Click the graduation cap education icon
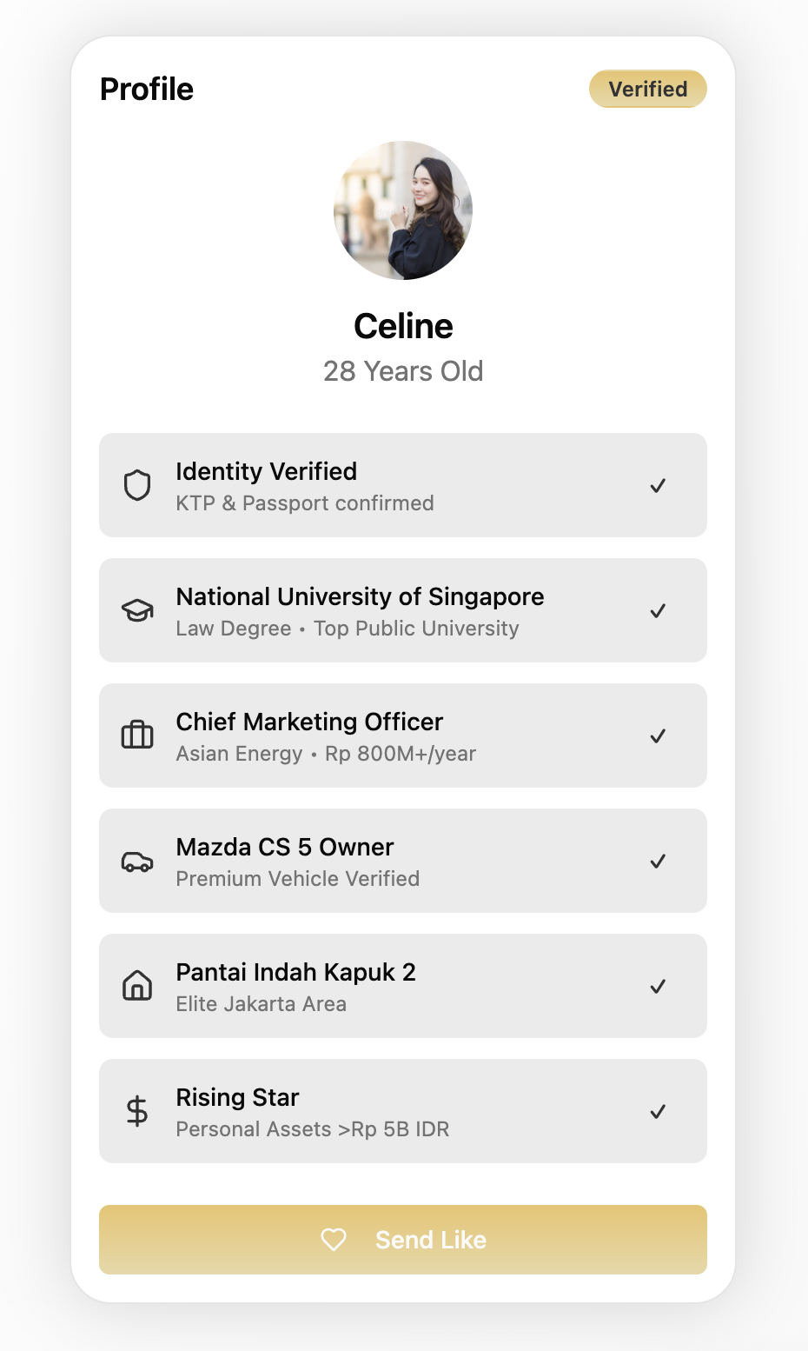The width and height of the screenshot is (808, 1351). pyautogui.click(x=137, y=610)
